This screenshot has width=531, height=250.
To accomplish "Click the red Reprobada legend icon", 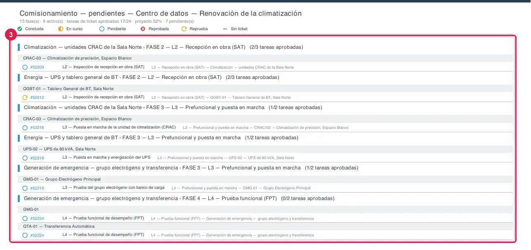I will (x=143, y=29).
